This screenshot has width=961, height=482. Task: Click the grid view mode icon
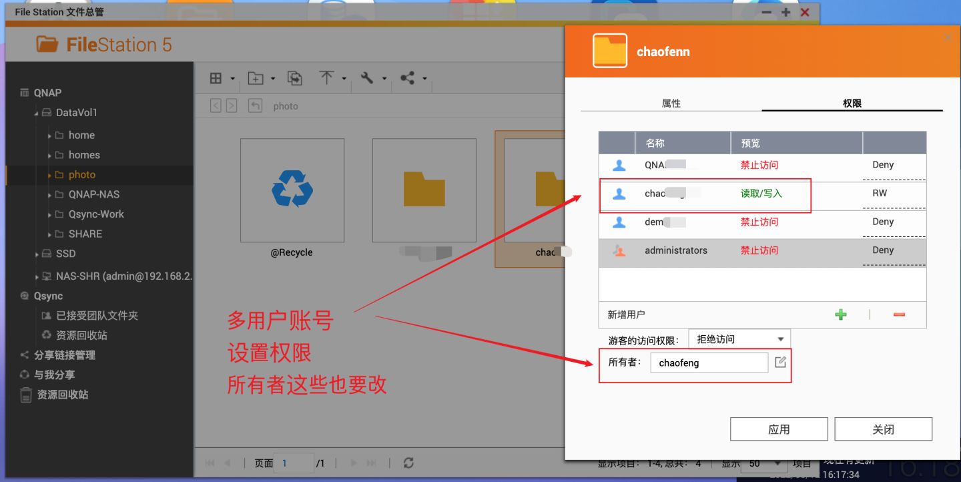point(216,78)
